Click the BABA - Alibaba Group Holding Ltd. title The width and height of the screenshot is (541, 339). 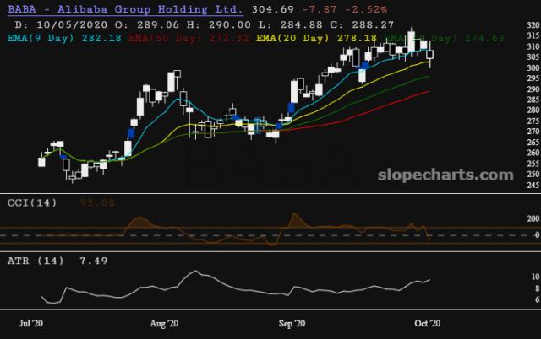123,9
